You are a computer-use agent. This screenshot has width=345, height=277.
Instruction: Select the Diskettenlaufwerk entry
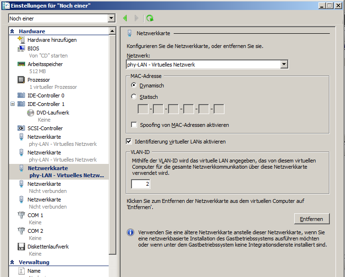48,247
